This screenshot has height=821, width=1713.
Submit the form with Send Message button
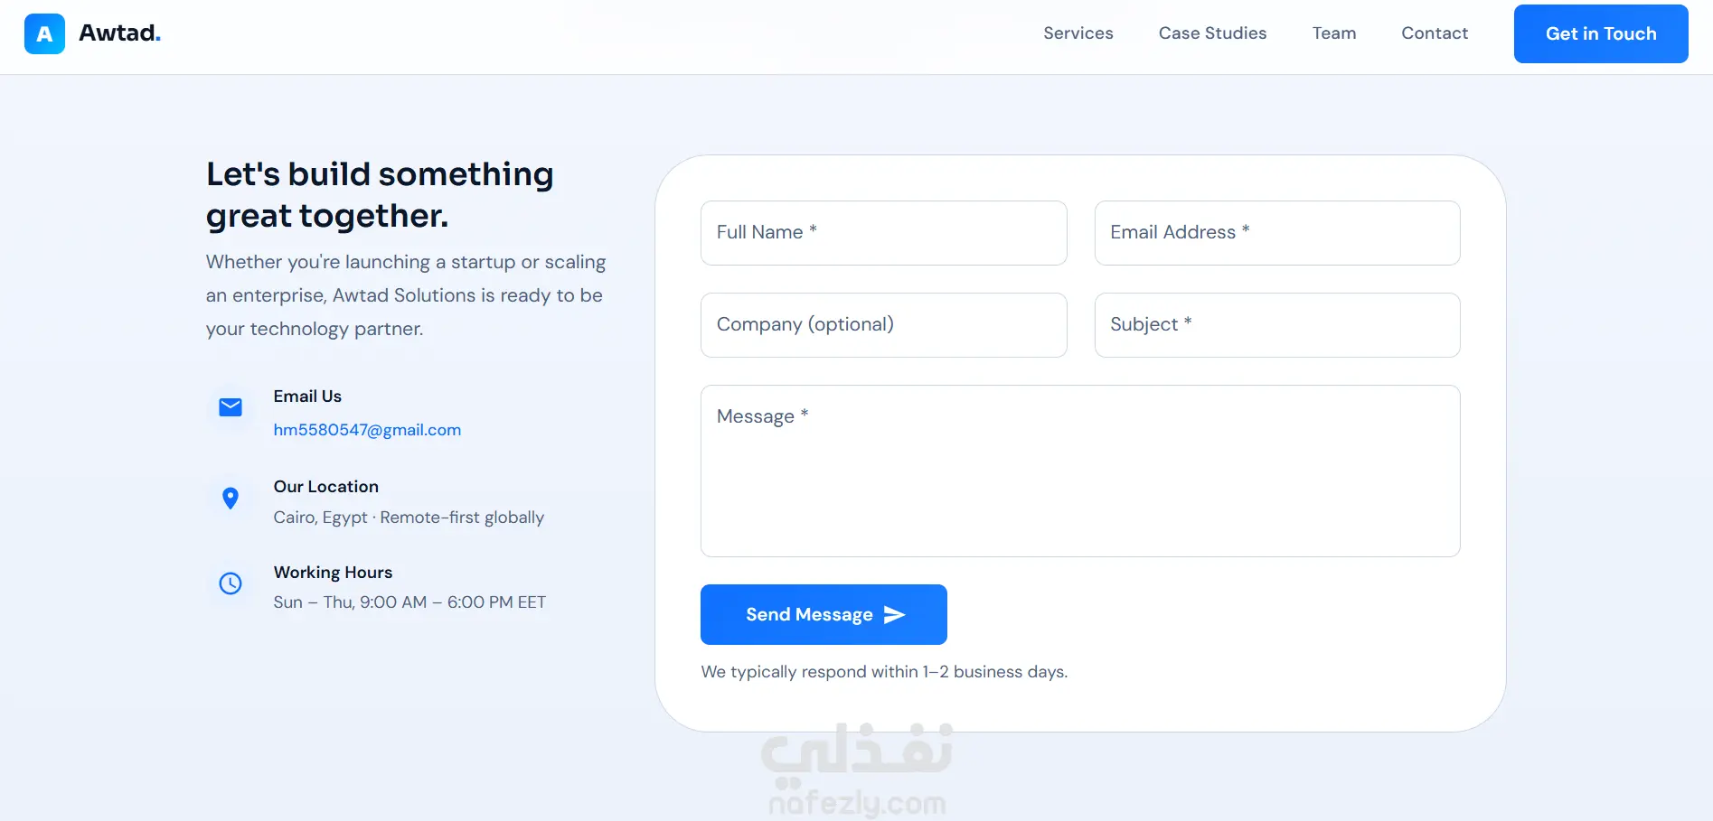pos(824,614)
